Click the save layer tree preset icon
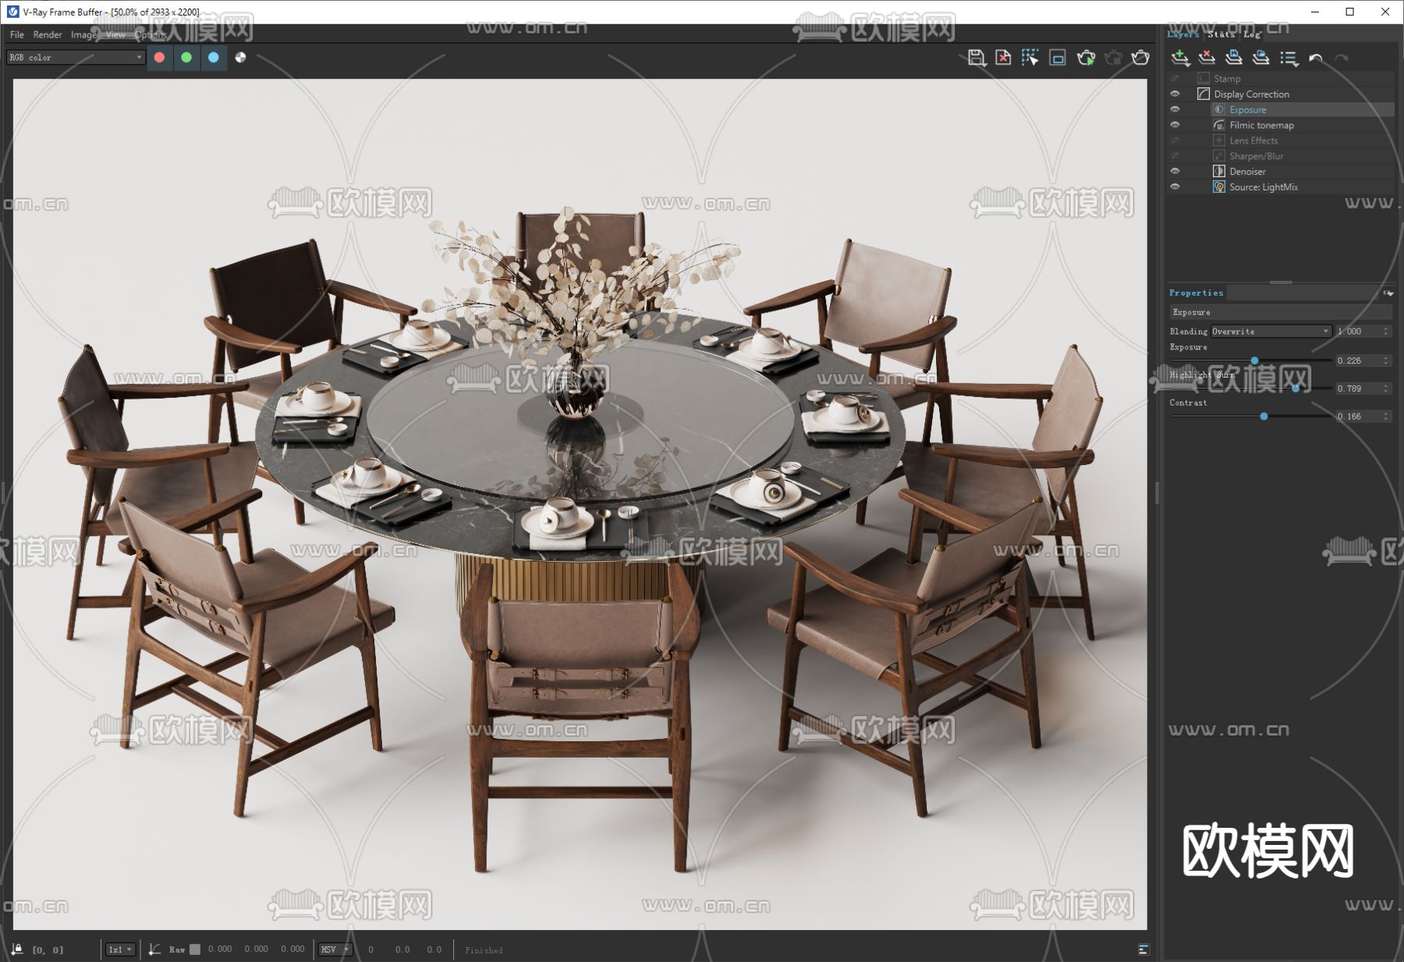 pos(1233,58)
